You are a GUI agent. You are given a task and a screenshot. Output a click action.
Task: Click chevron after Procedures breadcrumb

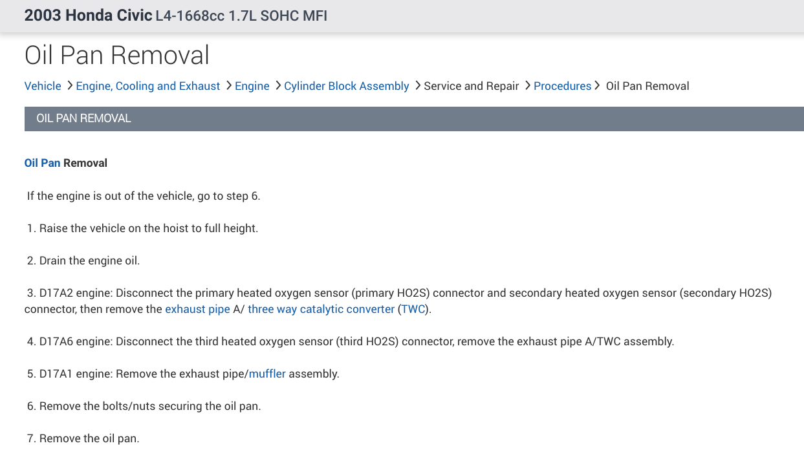pyautogui.click(x=597, y=85)
